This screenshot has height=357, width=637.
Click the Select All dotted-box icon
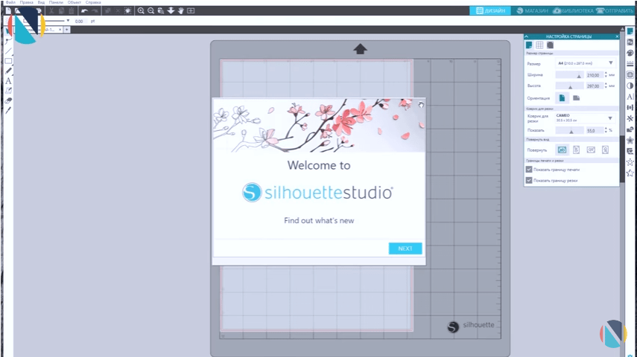click(x=127, y=10)
